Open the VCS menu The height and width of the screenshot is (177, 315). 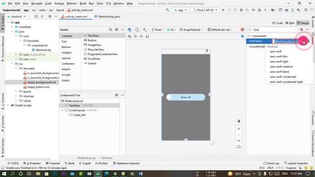pos(108,3)
